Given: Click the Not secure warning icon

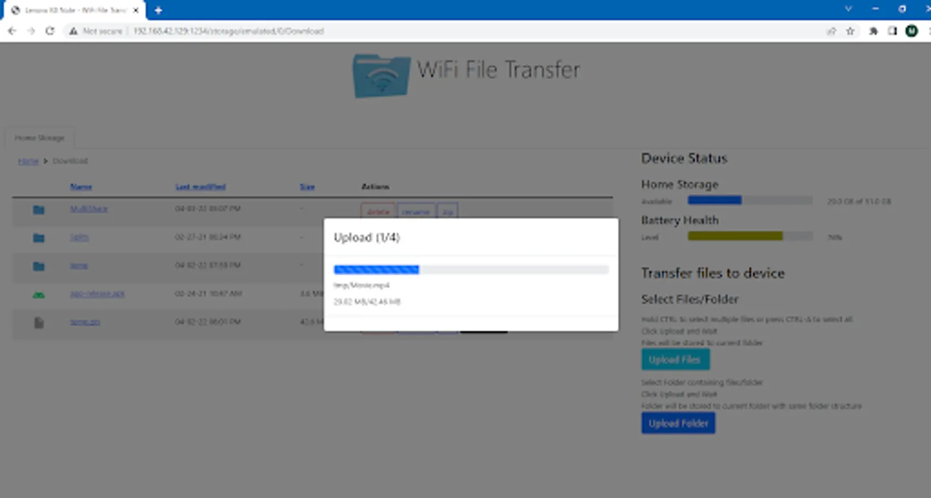Looking at the screenshot, I should (73, 31).
